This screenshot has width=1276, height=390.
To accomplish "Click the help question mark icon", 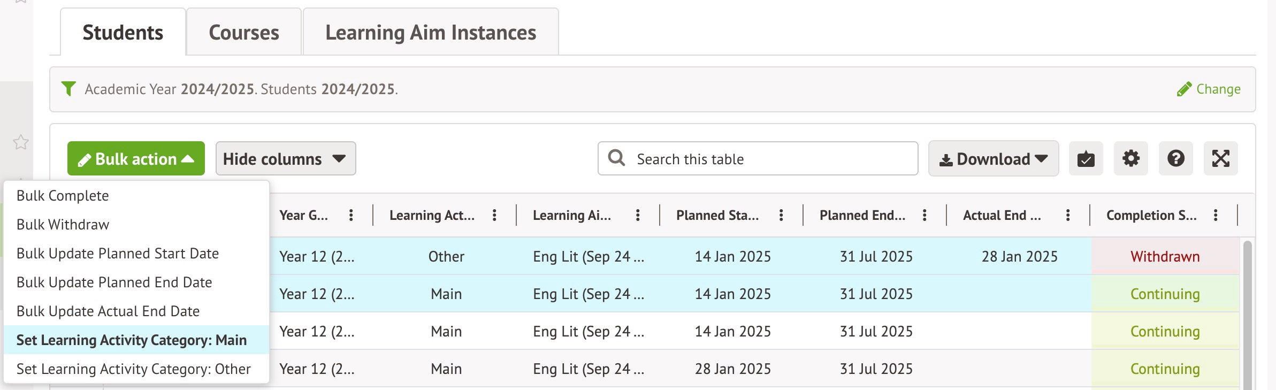I will pos(1175,159).
